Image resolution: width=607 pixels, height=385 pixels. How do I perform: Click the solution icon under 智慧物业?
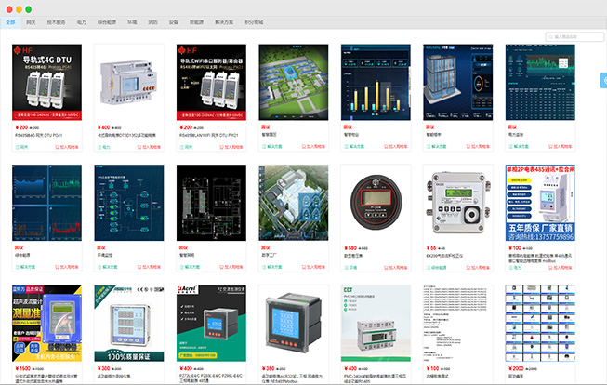(x=345, y=146)
